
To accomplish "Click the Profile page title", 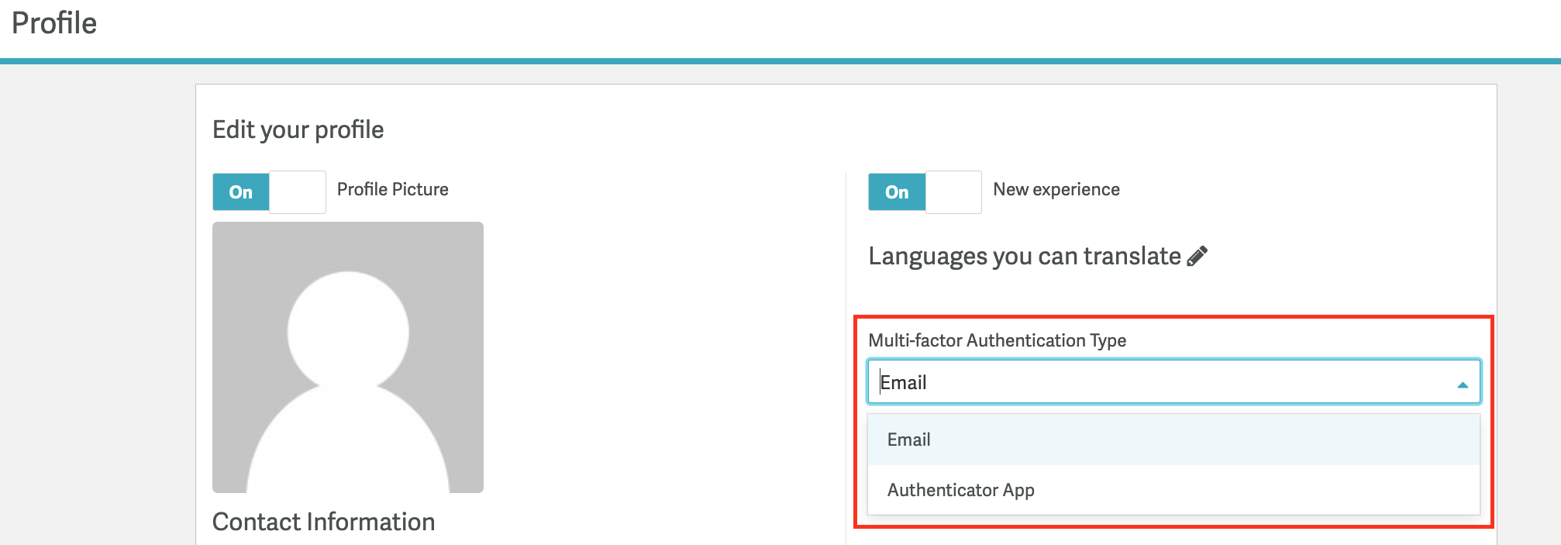I will point(54,23).
